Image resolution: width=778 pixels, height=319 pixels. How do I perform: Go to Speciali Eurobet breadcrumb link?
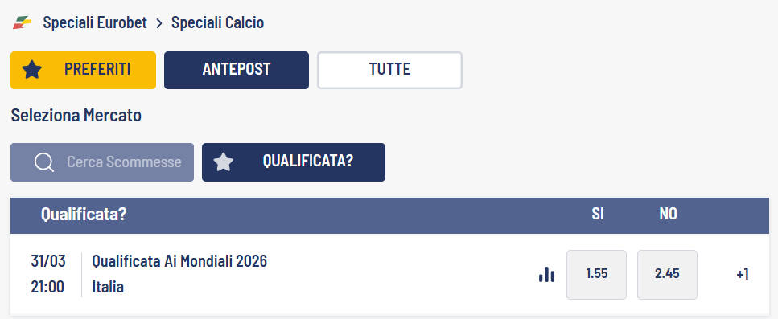click(x=95, y=22)
